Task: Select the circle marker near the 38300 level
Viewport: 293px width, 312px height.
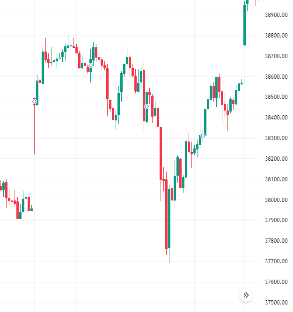Action: tap(203, 135)
